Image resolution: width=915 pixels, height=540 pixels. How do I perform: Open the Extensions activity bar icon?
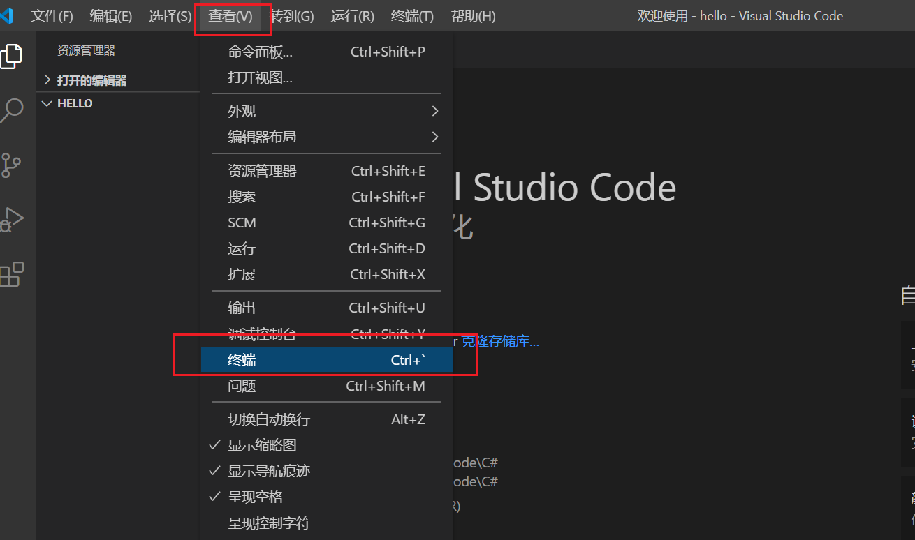point(11,275)
